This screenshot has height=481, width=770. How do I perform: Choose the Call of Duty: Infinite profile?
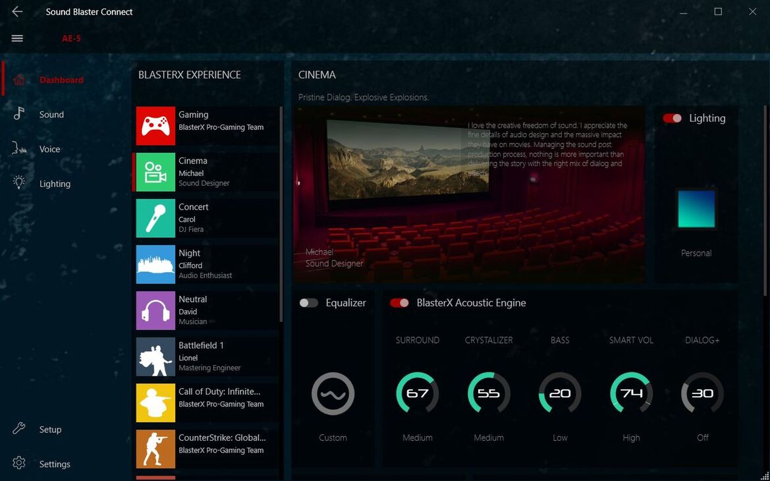[x=207, y=403]
